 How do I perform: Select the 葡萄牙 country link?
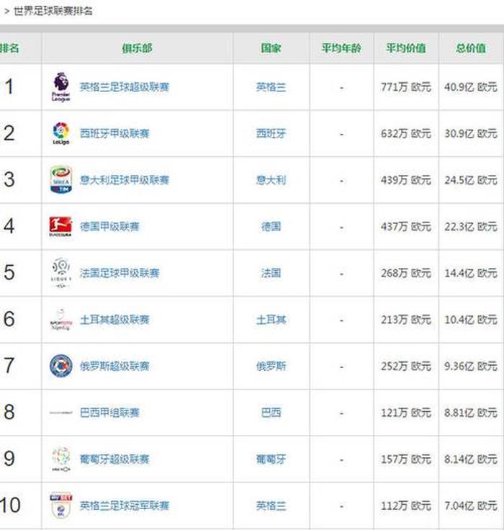[271, 459]
